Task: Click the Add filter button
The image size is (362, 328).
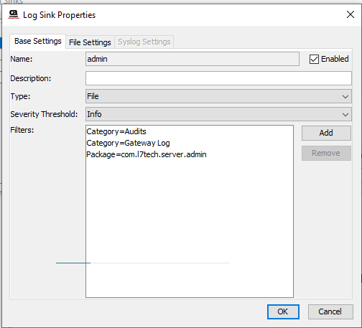Action: point(326,133)
